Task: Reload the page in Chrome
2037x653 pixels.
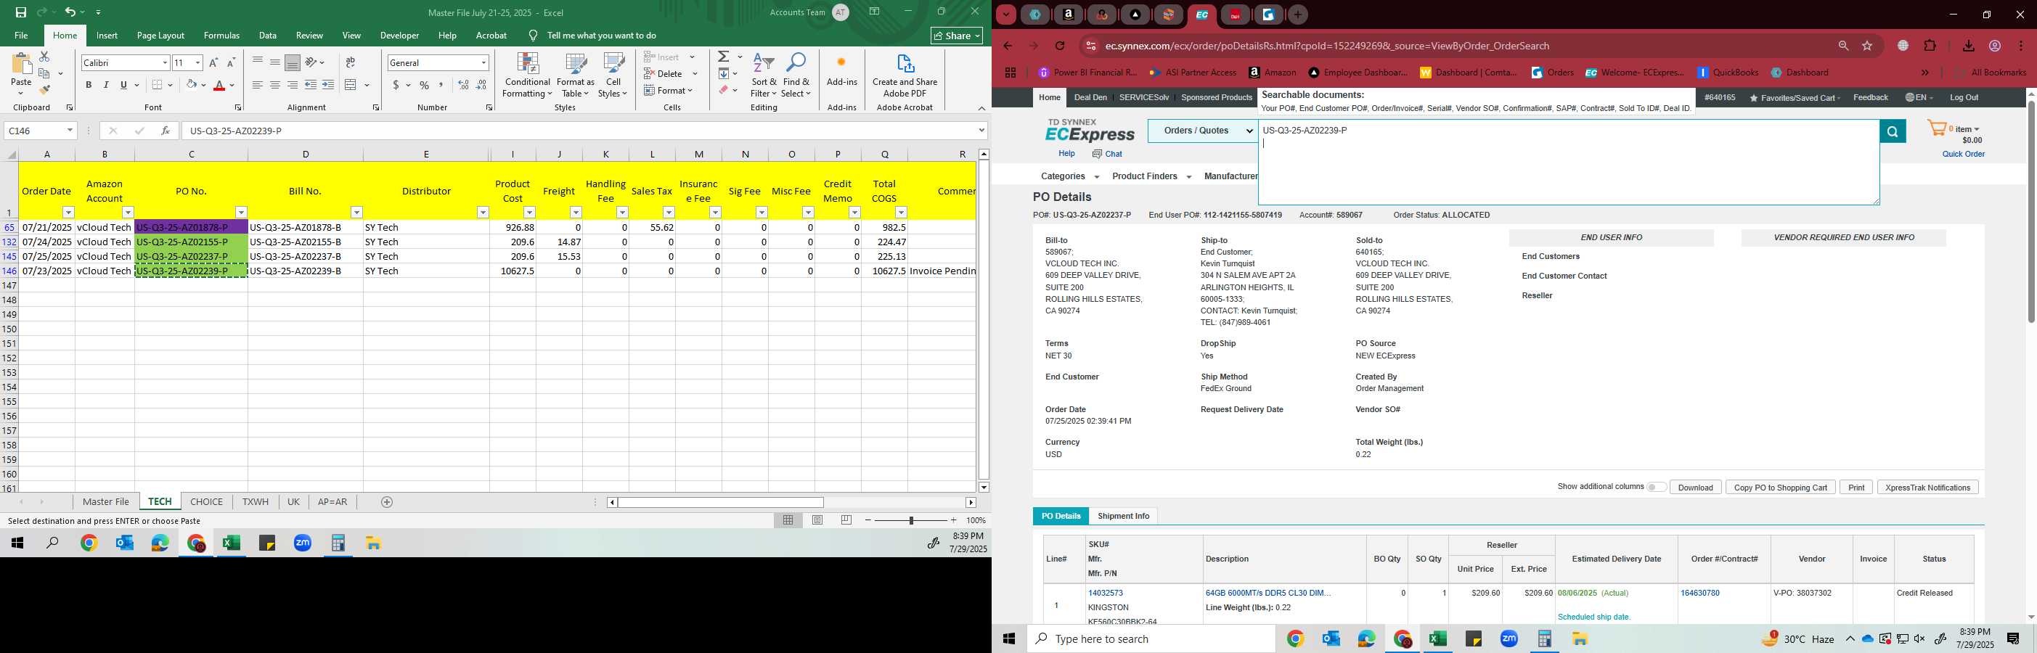Action: click(1061, 46)
